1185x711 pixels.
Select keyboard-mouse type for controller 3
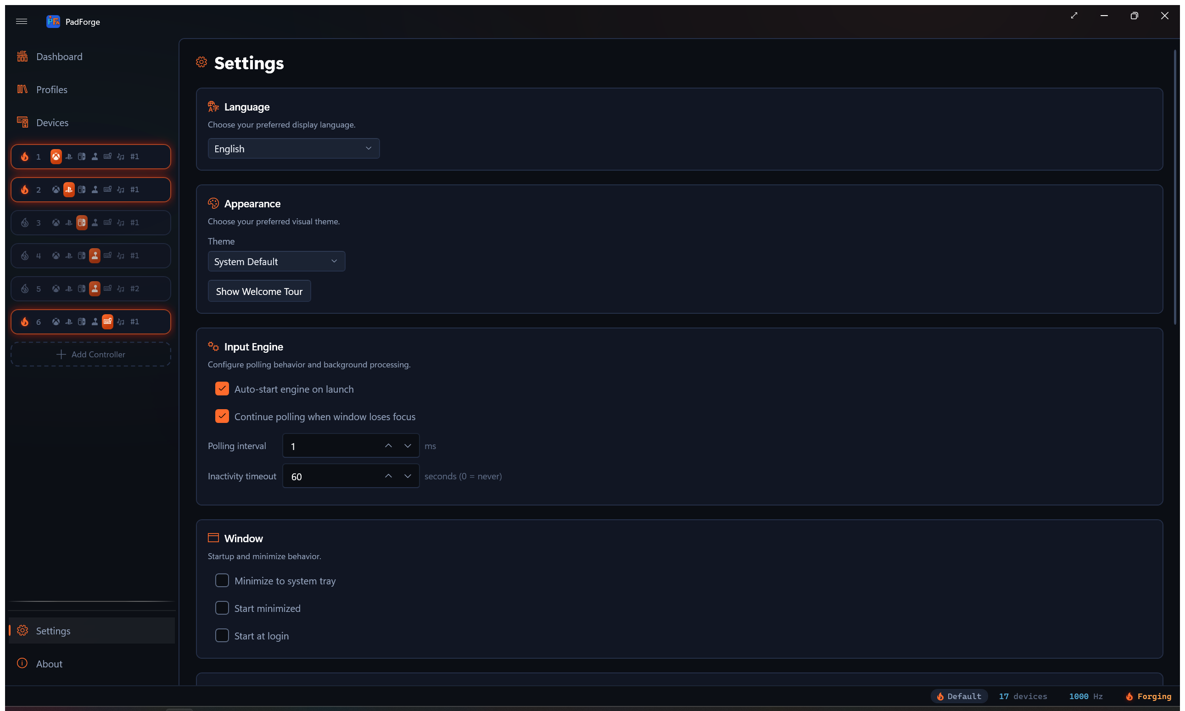click(108, 223)
